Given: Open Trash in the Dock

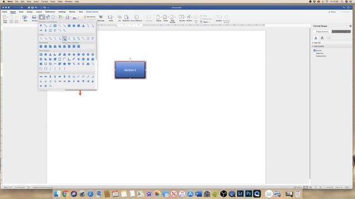Looking at the screenshot, I should [x=298, y=193].
